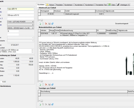Click the Schritt column header

tap(80, 11)
